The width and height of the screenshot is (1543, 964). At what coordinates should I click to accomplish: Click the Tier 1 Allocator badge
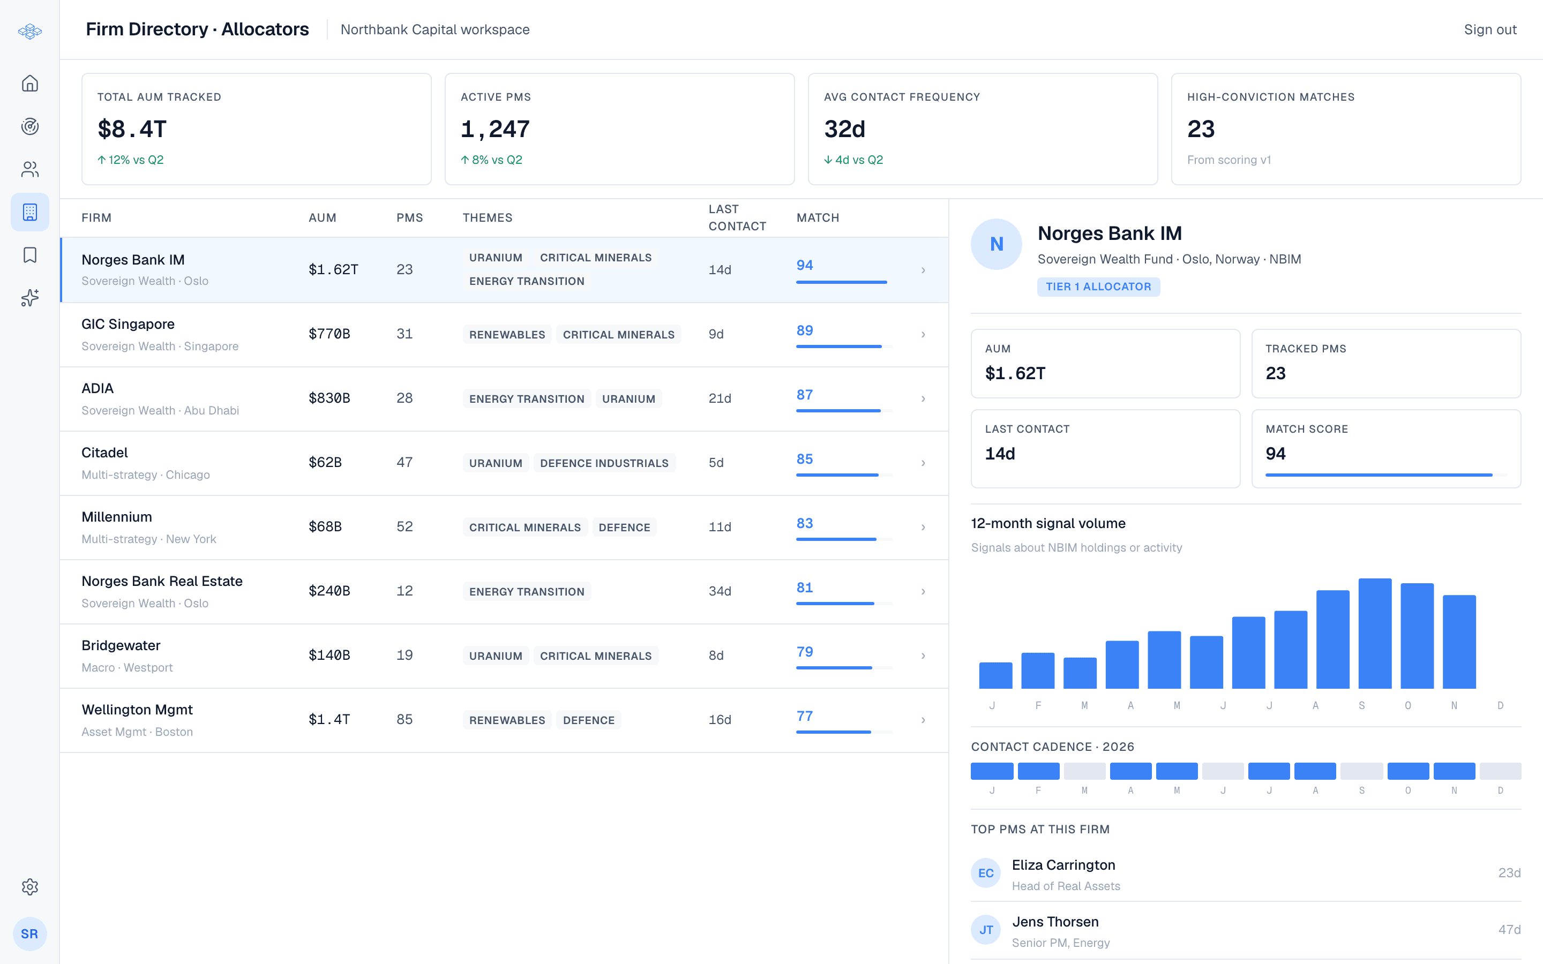tap(1099, 287)
